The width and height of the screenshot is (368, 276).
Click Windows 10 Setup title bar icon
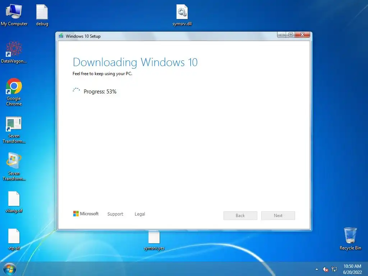point(61,36)
